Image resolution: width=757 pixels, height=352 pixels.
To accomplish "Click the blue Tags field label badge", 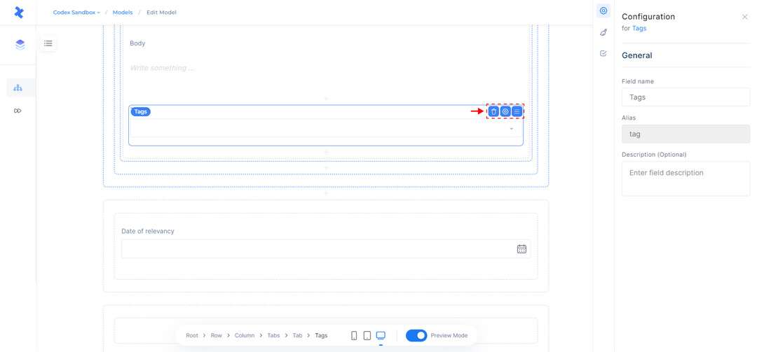I will coord(140,111).
